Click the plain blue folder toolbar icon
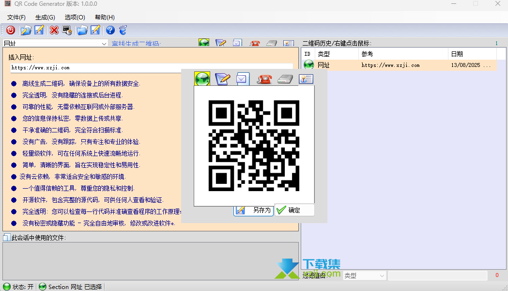This screenshot has width=508, height=291. tap(82, 30)
